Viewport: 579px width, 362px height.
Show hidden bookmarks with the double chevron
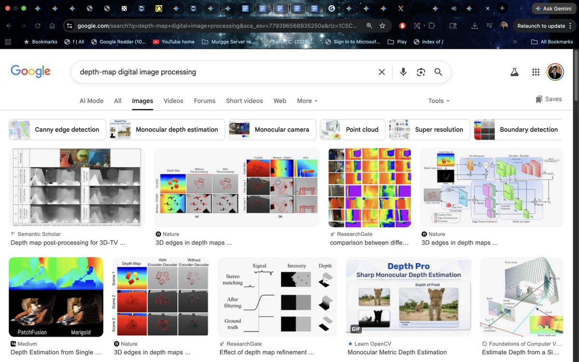point(515,42)
